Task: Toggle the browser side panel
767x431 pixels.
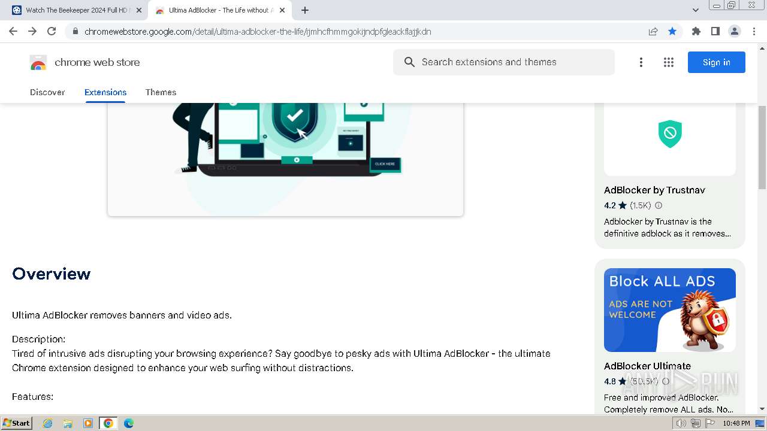Action: point(715,31)
